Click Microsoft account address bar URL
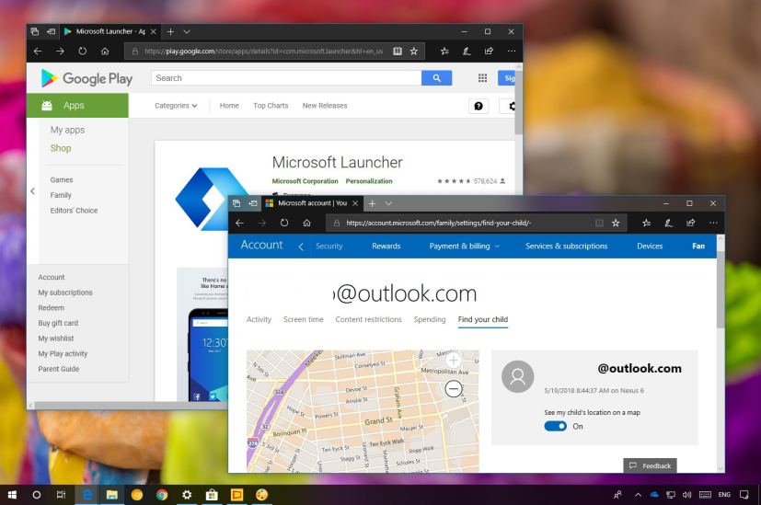 (439, 223)
